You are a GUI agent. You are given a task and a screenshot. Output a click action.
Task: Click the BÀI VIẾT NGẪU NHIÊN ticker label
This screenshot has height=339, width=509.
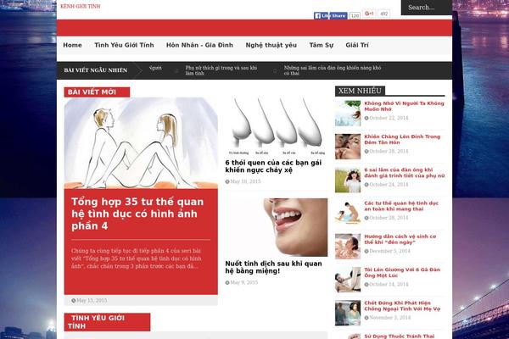tap(96, 70)
